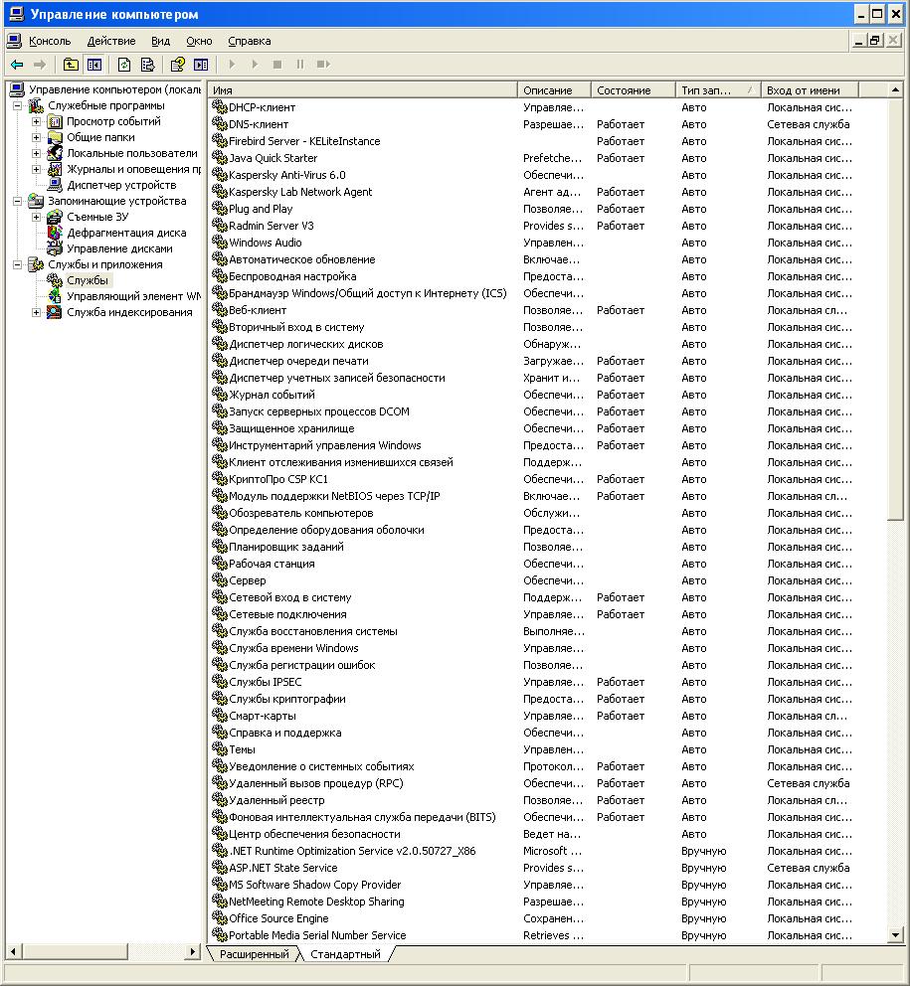Select Диспетчер устройств in the tree
The image size is (910, 986).
[x=121, y=185]
